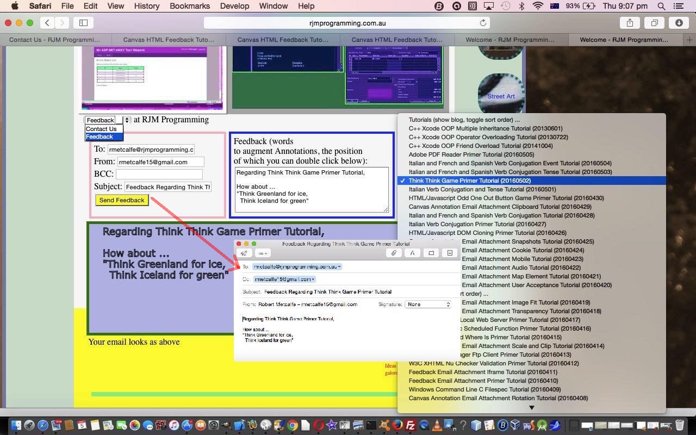The height and width of the screenshot is (435, 696).
Task: Open the Signature dropdown in Mail compose
Action: point(428,304)
